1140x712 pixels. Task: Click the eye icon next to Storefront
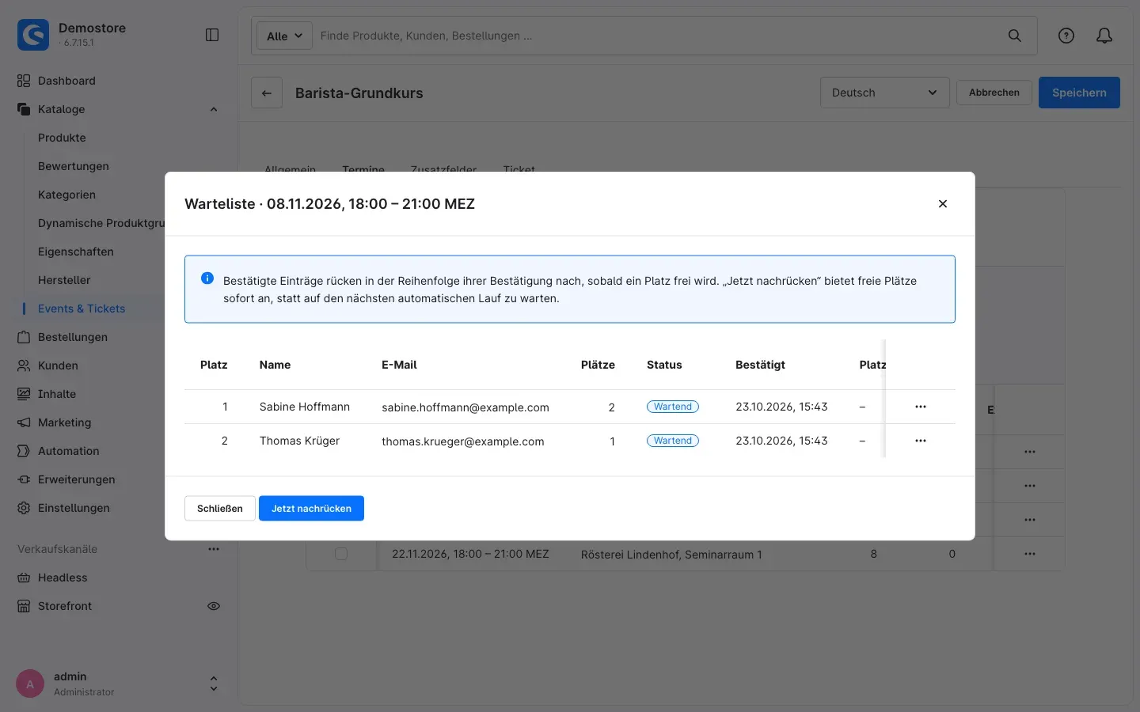(214, 606)
